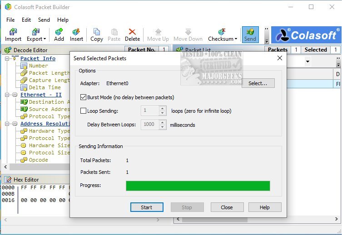Click the Decode Editor panel icon
The image size is (342, 235).
(8, 50)
